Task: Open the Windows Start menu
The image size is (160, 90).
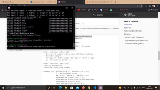Action: tap(3, 88)
